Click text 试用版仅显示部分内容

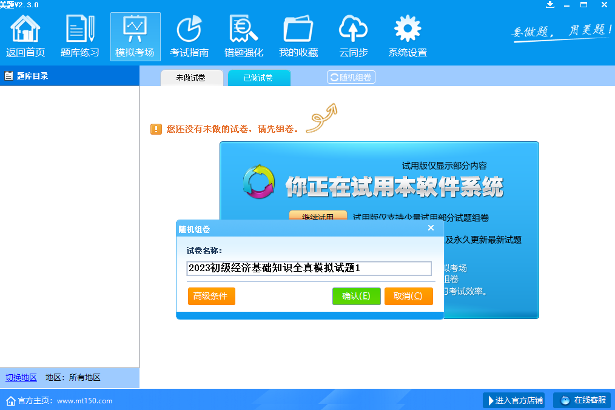point(445,166)
